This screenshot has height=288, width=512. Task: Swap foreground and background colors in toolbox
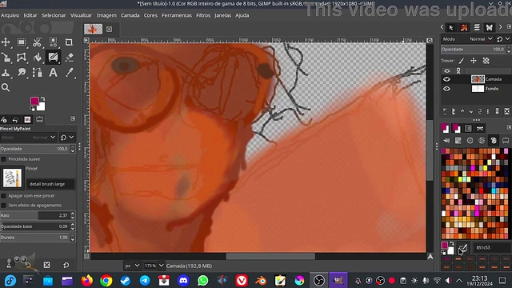42,98
